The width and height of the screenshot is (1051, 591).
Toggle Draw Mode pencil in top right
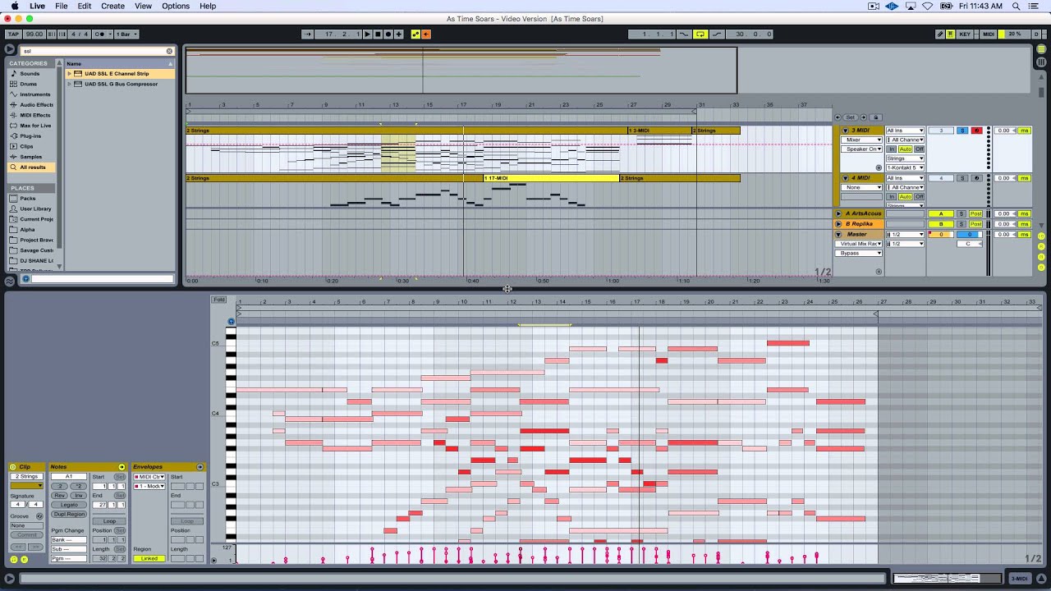940,34
